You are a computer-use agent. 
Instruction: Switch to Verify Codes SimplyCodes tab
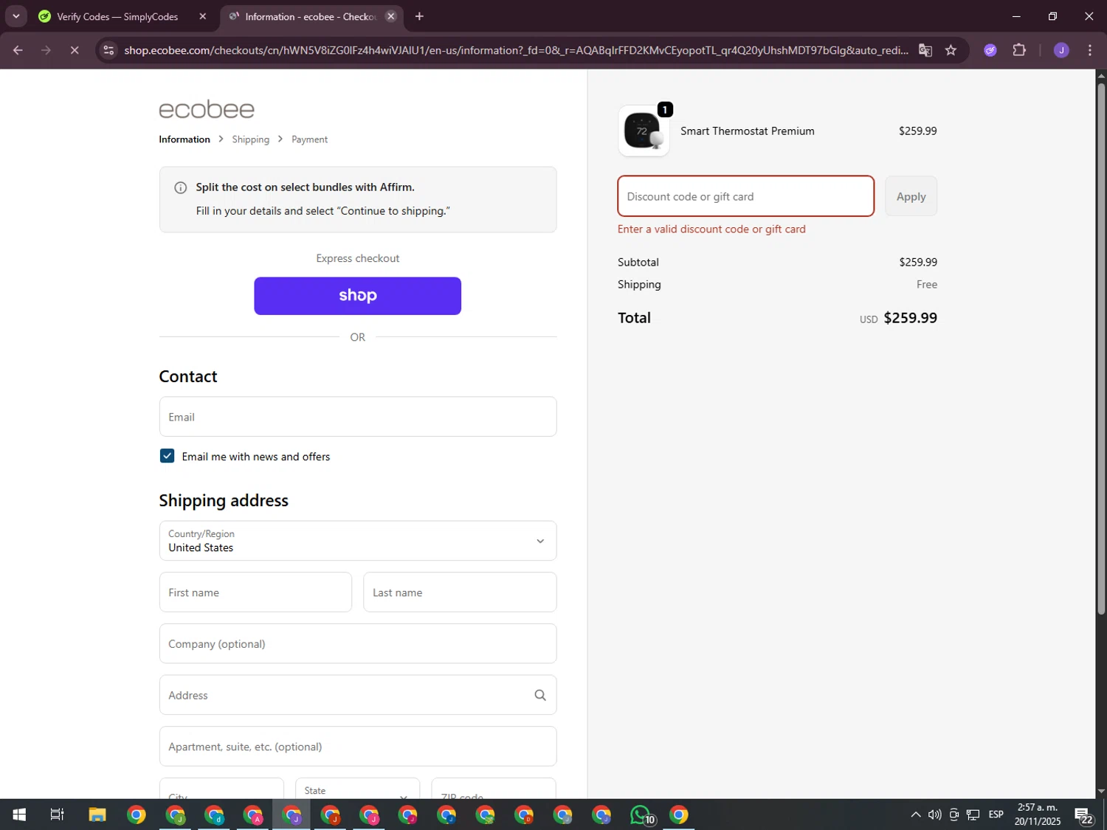[117, 16]
